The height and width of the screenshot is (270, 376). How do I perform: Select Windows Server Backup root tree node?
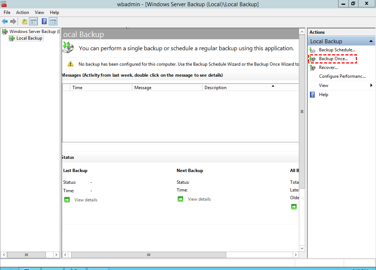pyautogui.click(x=32, y=32)
